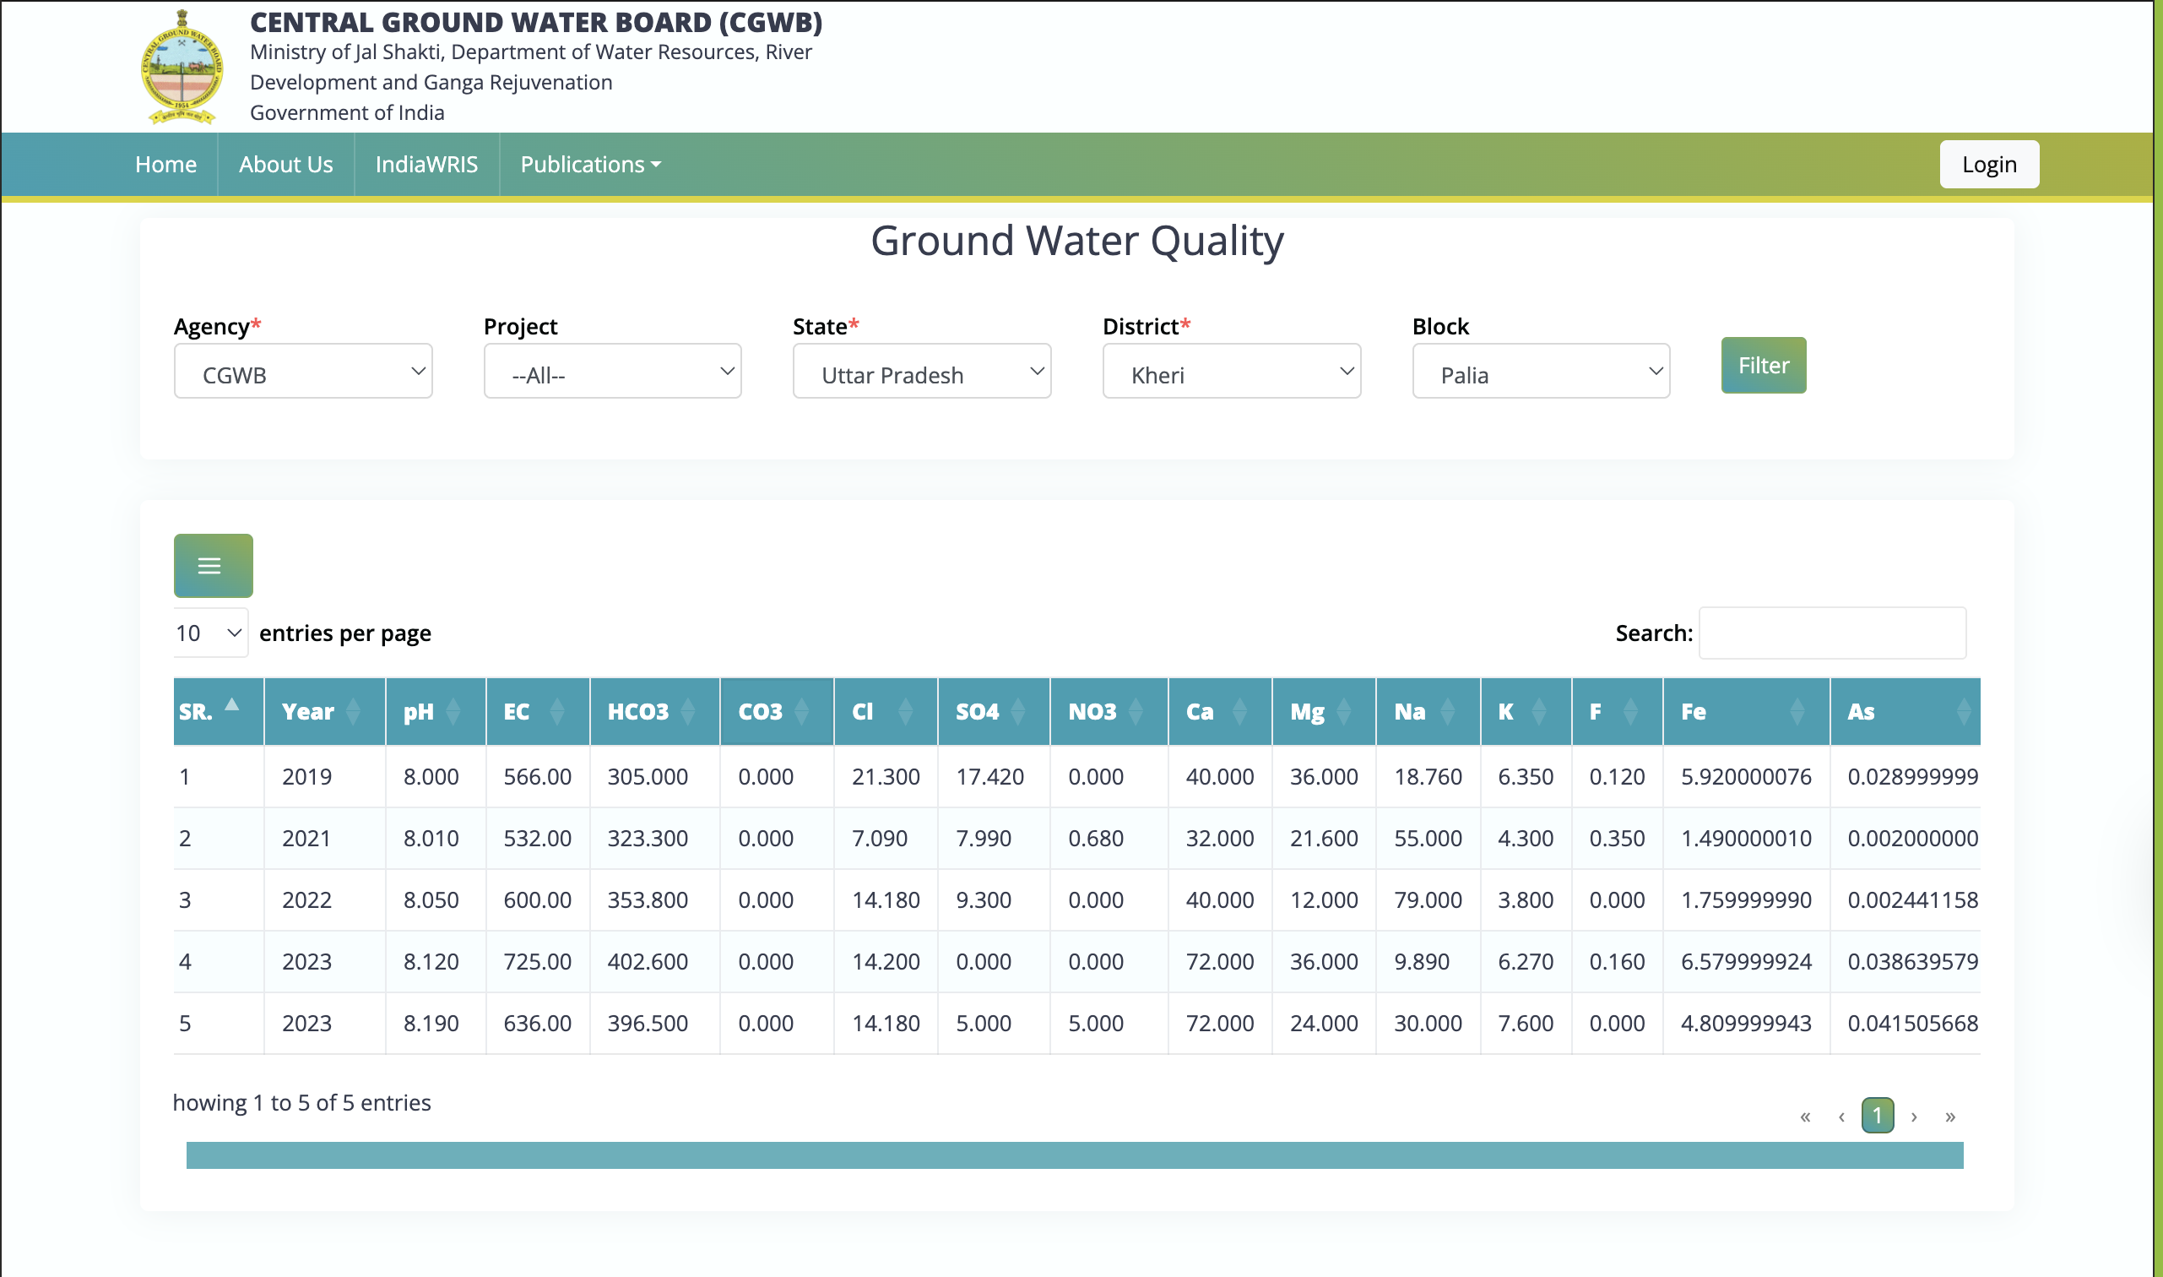Focus the table Search input field
Image resolution: width=2163 pixels, height=1277 pixels.
click(1832, 633)
